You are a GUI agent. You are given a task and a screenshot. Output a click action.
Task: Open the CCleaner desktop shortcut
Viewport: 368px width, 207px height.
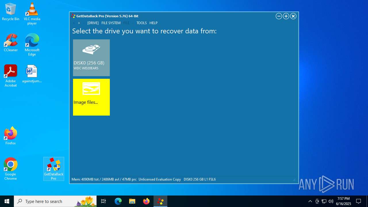coord(11,43)
